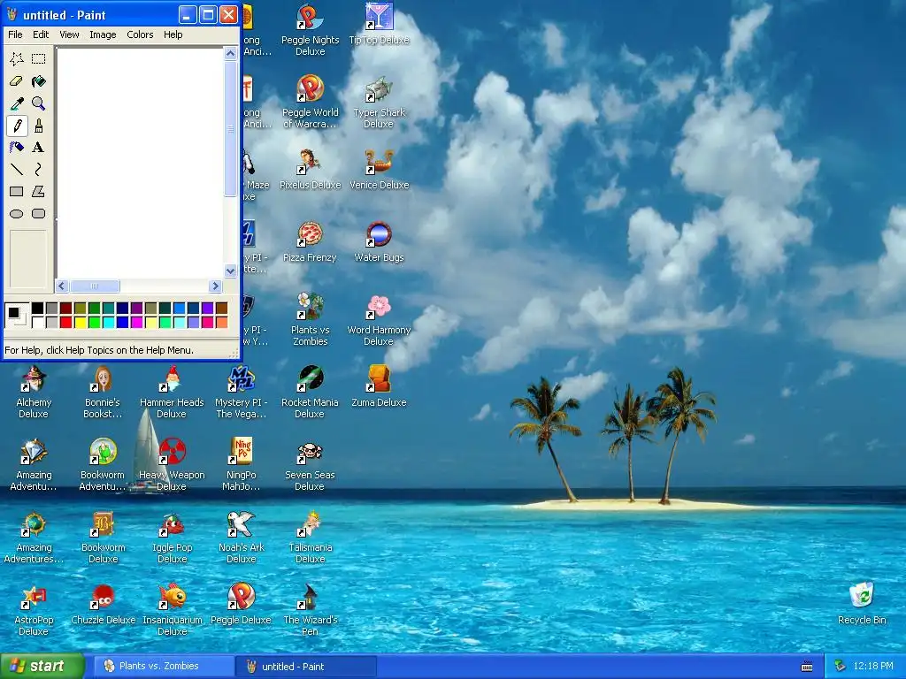
Task: Pick the orange swatch in the palette
Action: [221, 322]
